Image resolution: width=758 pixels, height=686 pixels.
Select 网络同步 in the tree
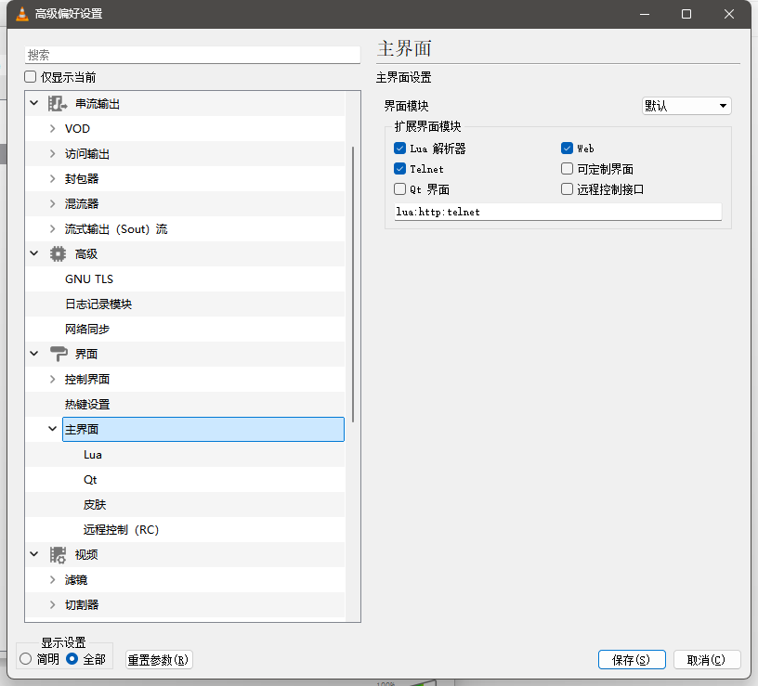[87, 330]
